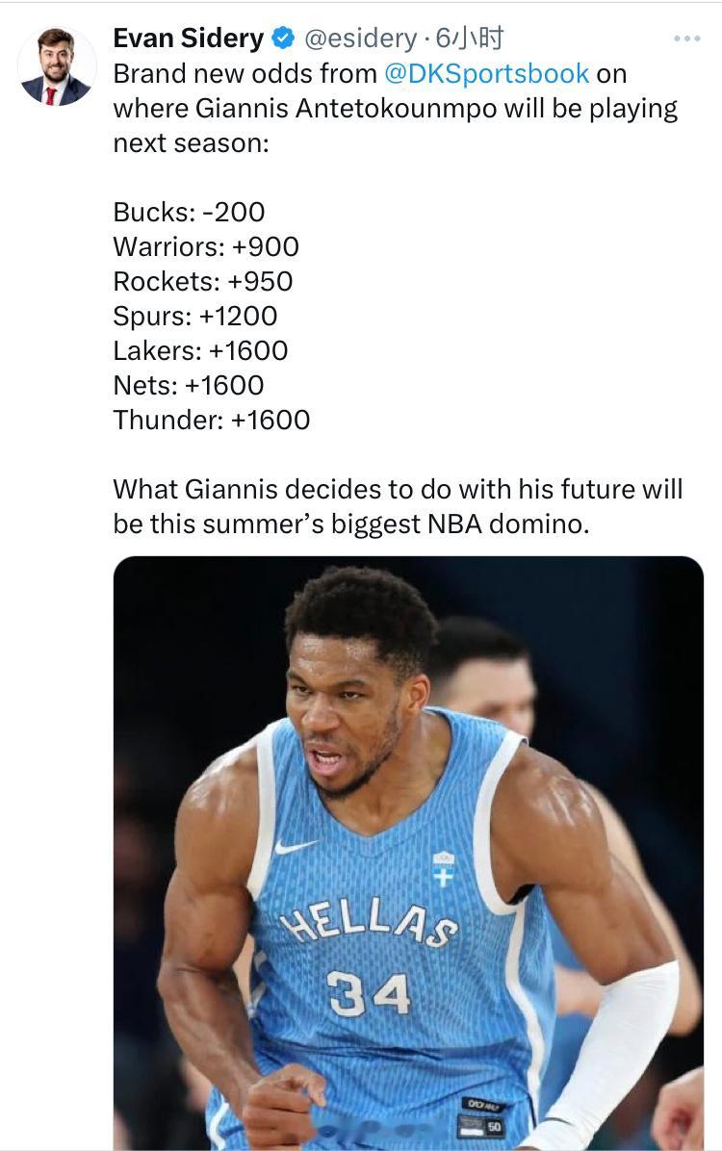Image resolution: width=722 pixels, height=1151 pixels.
Task: Open the Giannis photo attachment
Action: [x=408, y=853]
